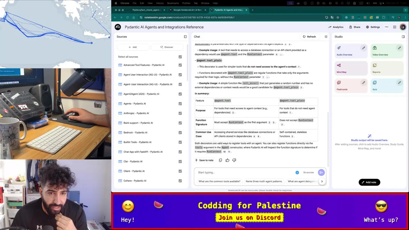Uncheck first Agent-User Interaction (AG-UI) source
The image size is (409, 230).
(x=180, y=75)
